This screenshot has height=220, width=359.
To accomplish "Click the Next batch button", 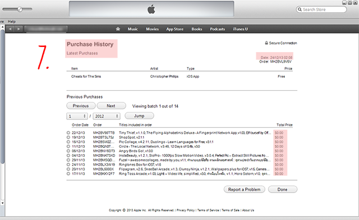I will tap(111, 106).
